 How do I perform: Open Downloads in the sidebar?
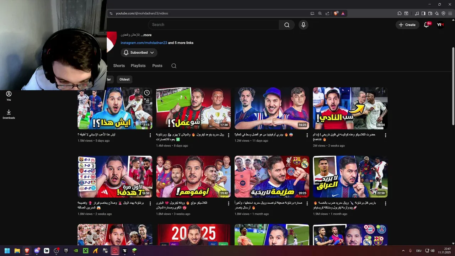click(9, 114)
